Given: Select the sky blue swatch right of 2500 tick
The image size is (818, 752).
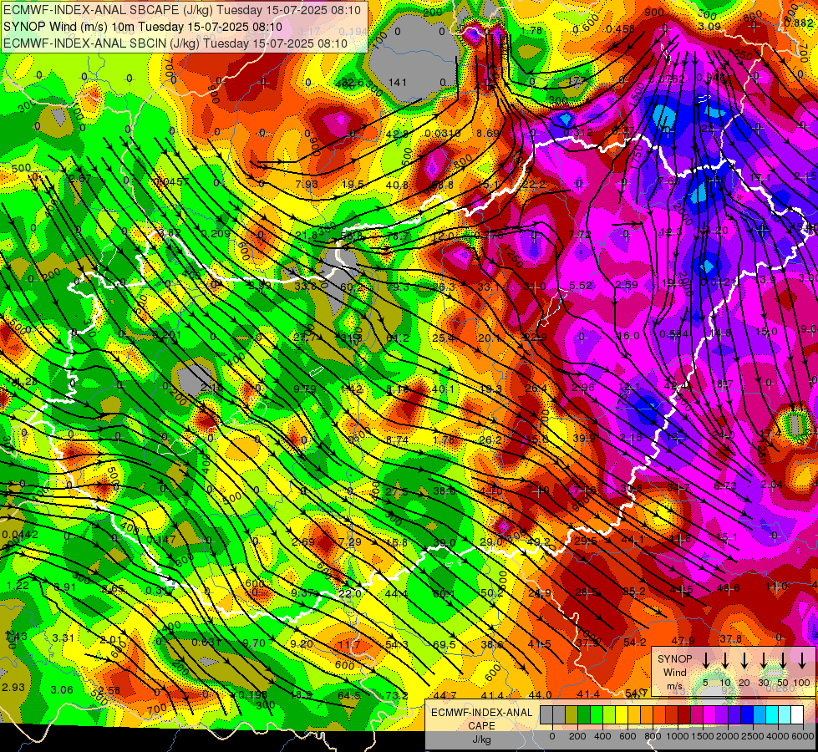Looking at the screenshot, I should (x=759, y=714).
